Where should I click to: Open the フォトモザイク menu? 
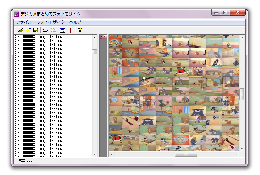(x=51, y=22)
